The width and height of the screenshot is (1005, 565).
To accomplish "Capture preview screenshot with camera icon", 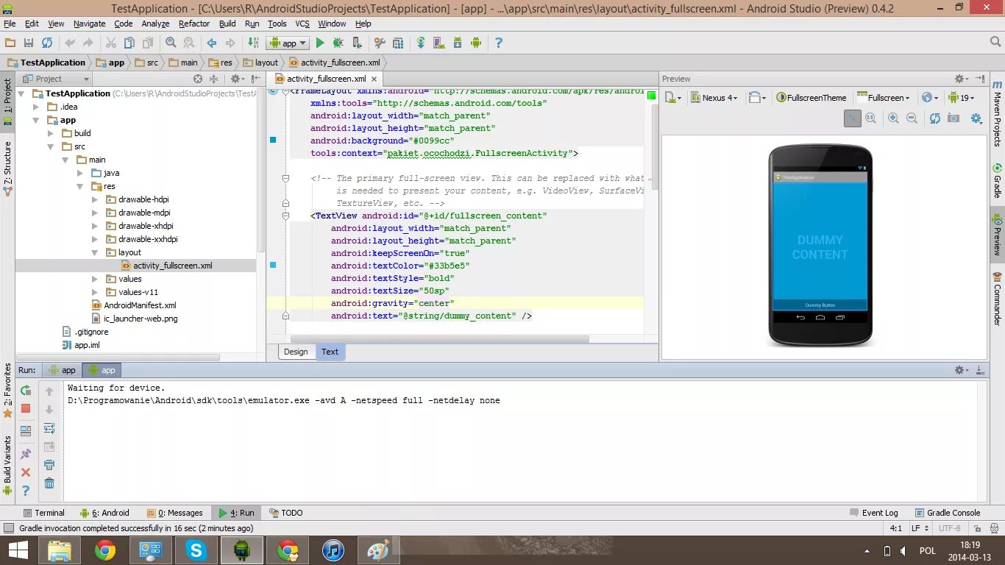I will [x=953, y=118].
